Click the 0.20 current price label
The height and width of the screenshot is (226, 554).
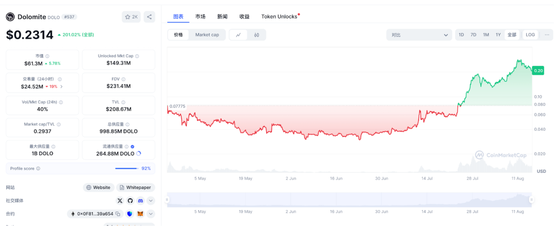coord(538,70)
